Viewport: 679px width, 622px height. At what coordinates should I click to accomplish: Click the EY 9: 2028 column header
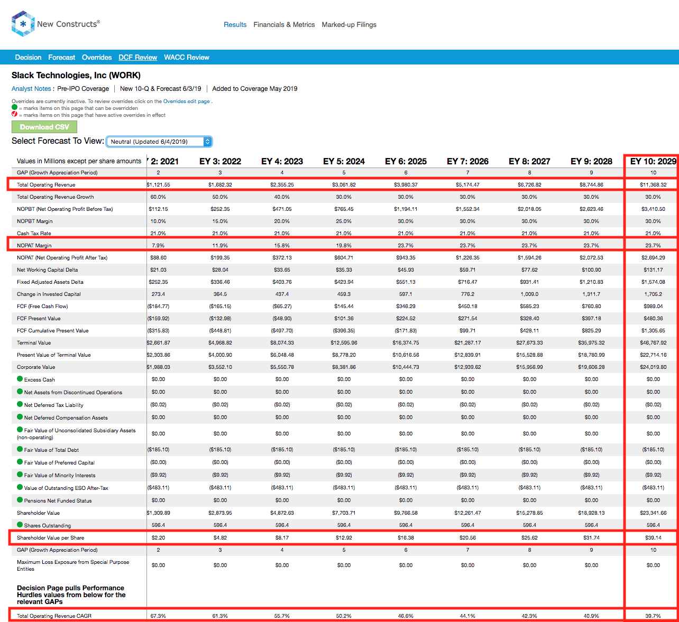click(591, 161)
